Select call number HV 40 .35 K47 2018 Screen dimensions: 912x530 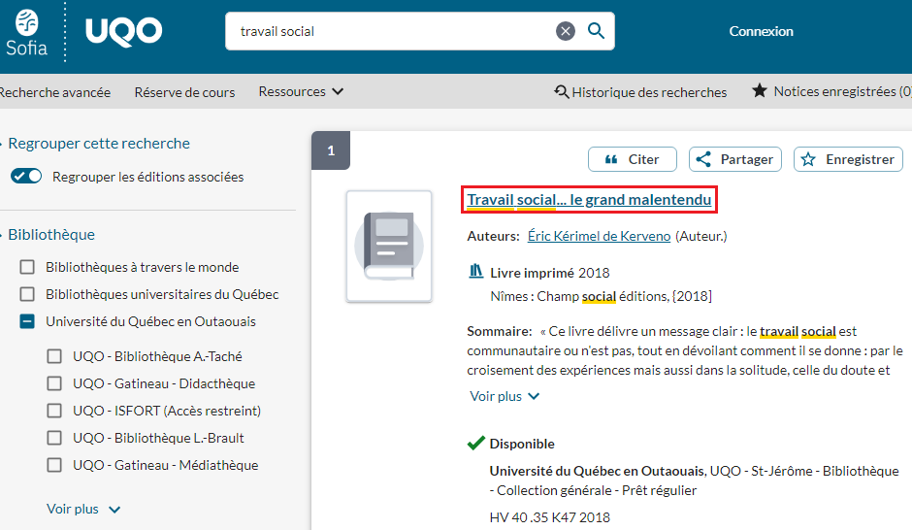pos(550,517)
